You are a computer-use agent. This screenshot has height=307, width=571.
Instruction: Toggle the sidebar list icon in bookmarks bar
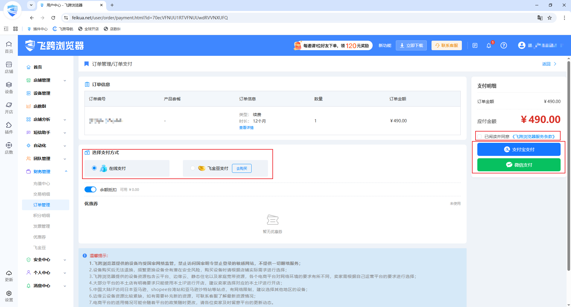pyautogui.click(x=6, y=29)
